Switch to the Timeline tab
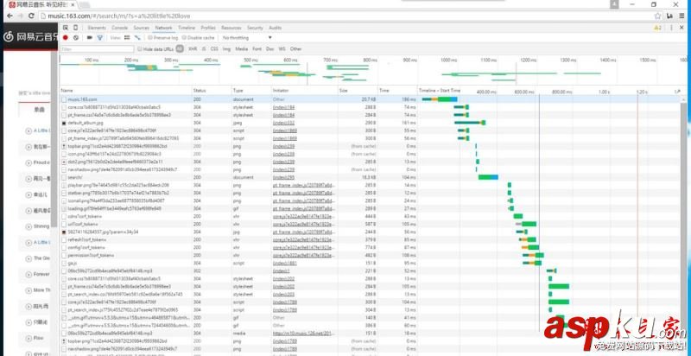691x356 pixels. (x=187, y=28)
